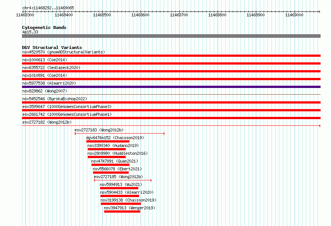331x226 pixels.
Task: Click the Cytogenetic Bands track title
Action: 44,27
